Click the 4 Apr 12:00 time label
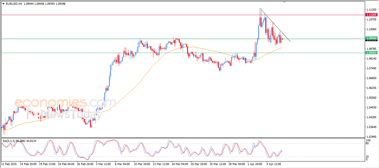This screenshot has height=168, width=379. tap(274, 164)
